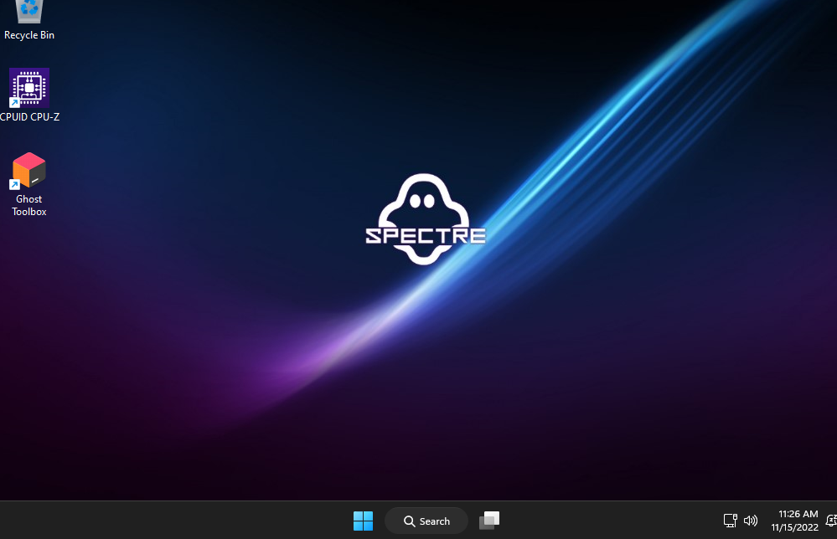This screenshot has height=539, width=837.
Task: Open the volume speaker tray icon
Action: pyautogui.click(x=751, y=521)
